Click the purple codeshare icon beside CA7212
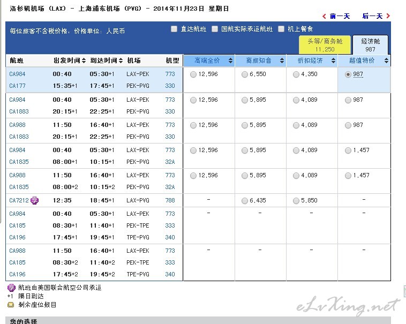406x324 pixels. coord(35,201)
